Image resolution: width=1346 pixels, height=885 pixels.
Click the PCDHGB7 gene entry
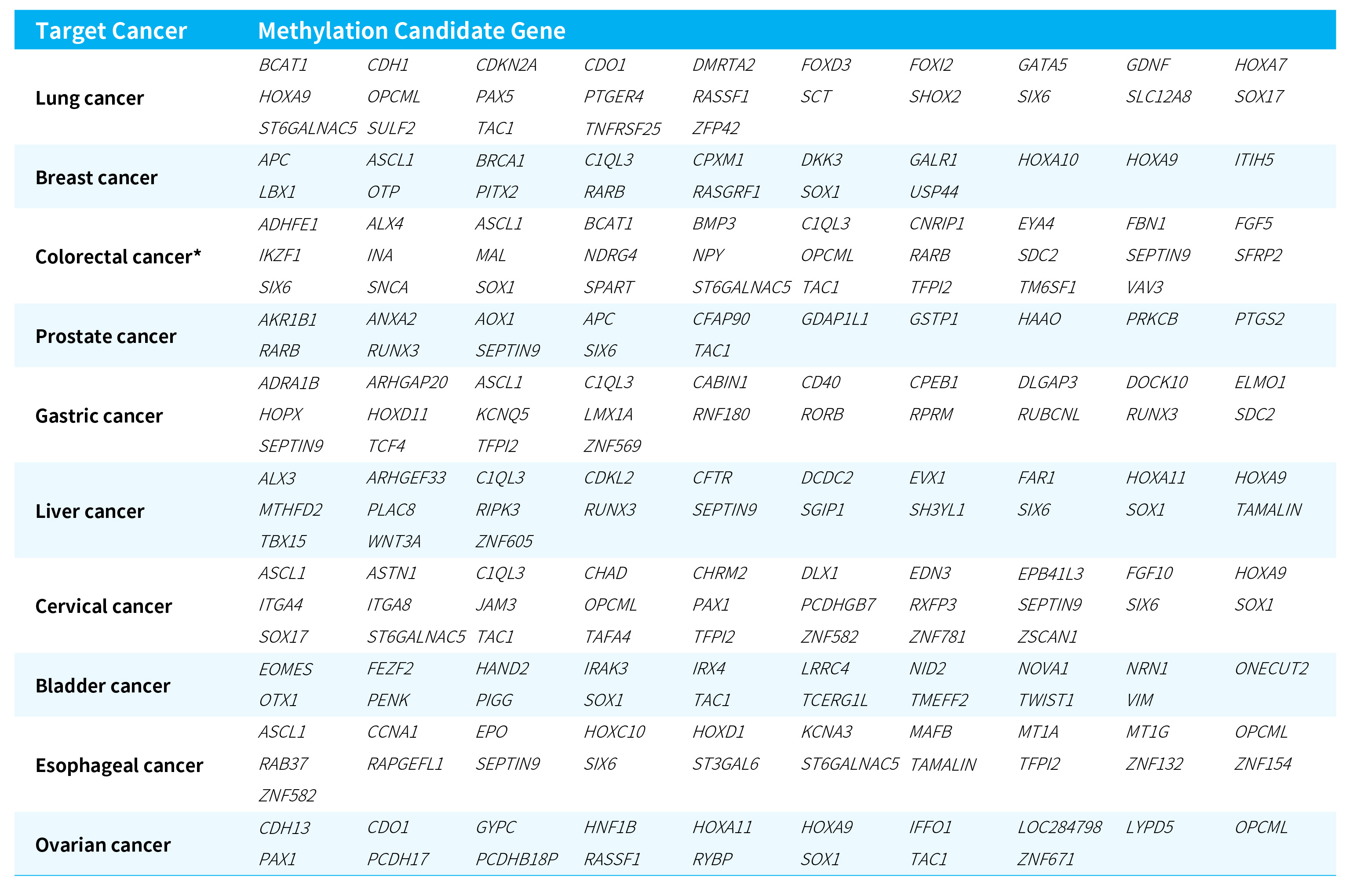(838, 605)
